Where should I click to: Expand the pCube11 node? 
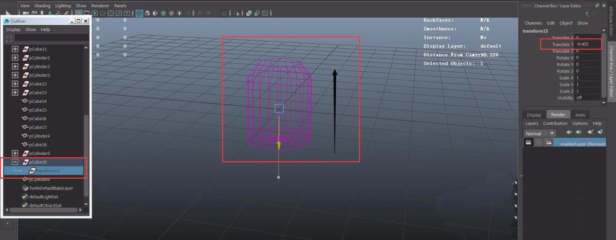(x=15, y=49)
